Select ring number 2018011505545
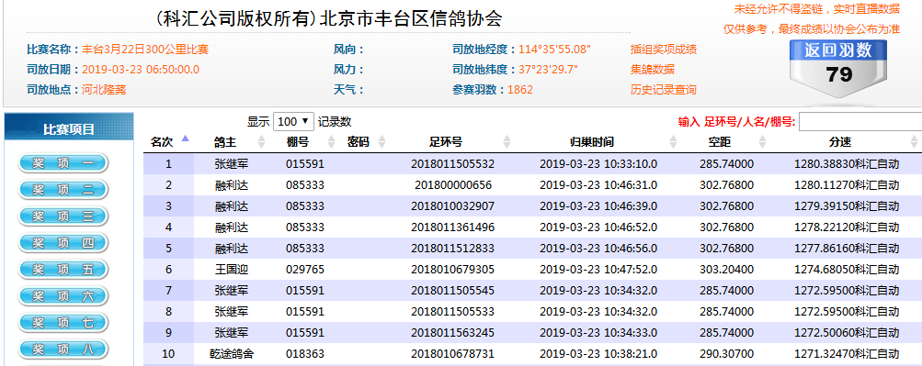This screenshot has height=366, width=922. (453, 291)
